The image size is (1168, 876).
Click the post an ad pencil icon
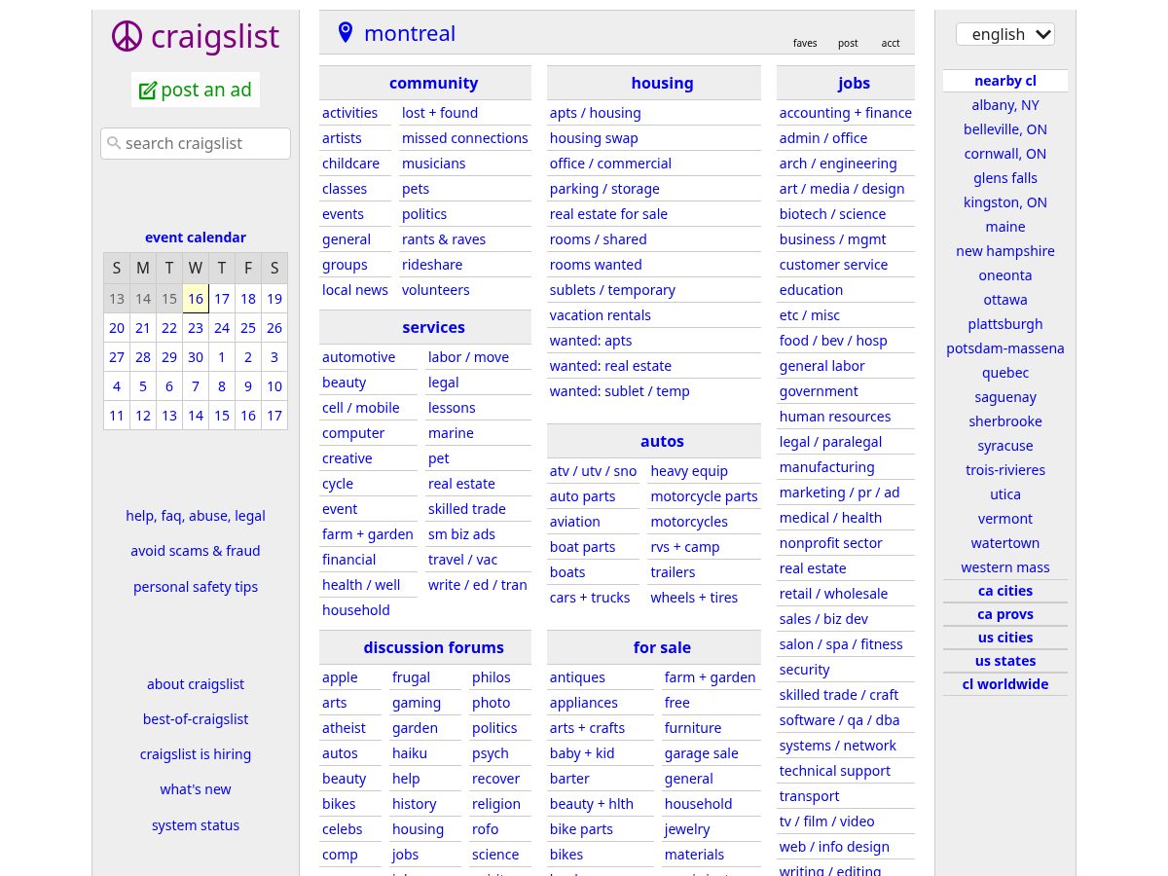[x=148, y=91]
